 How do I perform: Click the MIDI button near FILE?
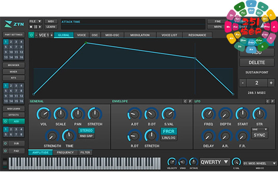pos(51,21)
